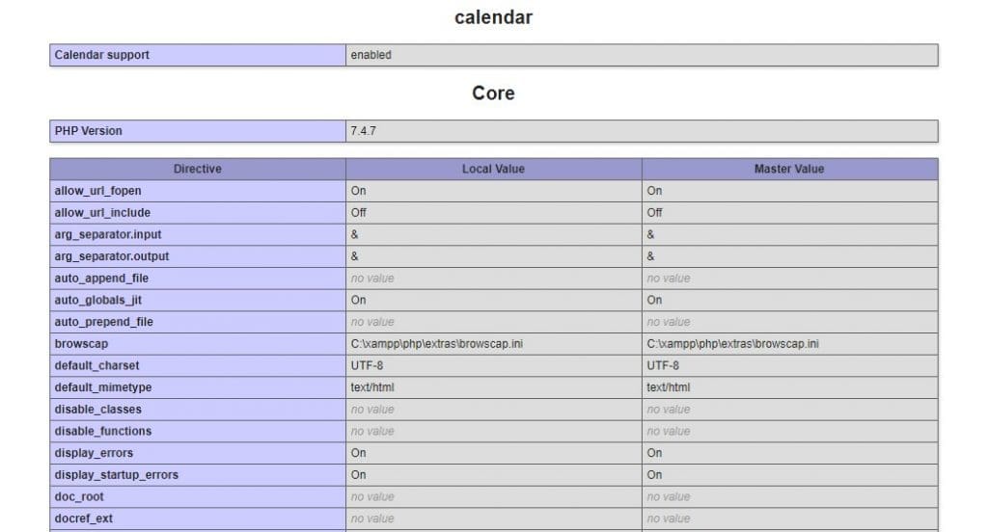Click the "Master Value" column header
Image resolution: width=988 pixels, height=532 pixels.
coord(789,169)
